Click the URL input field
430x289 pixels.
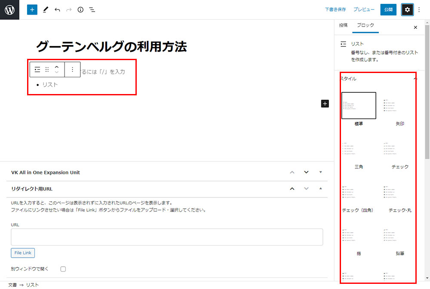click(x=167, y=237)
